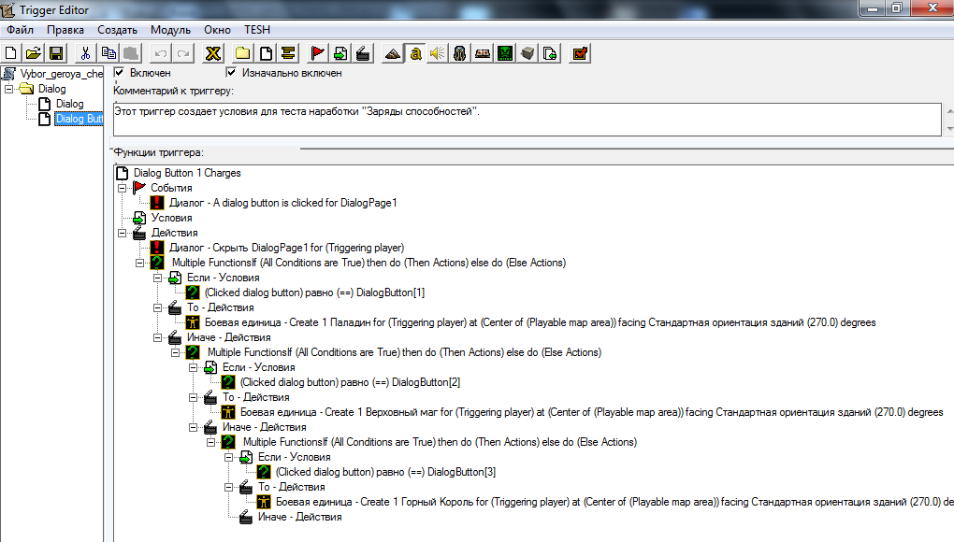
Task: Click the Redo arrow icon
Action: pos(183,53)
